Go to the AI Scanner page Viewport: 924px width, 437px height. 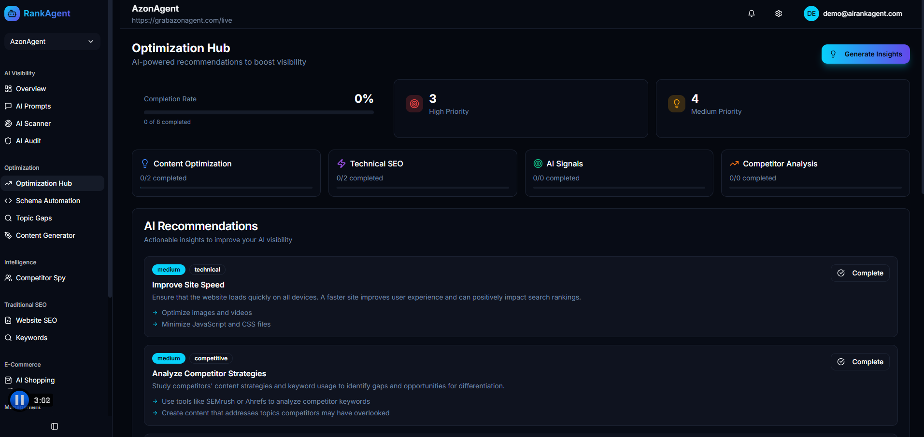pos(33,123)
